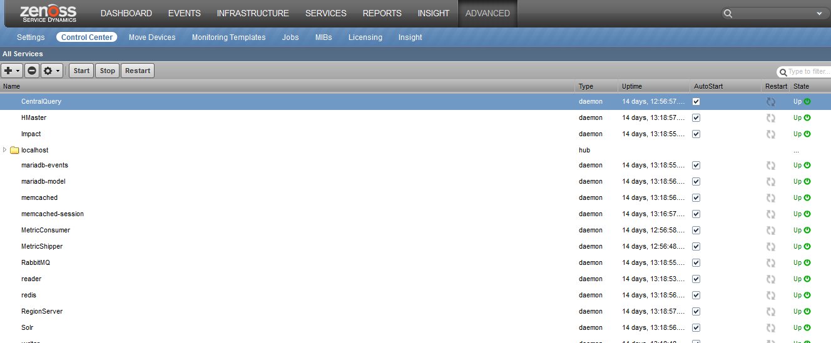Click the 'Type to filter' input field
Viewport: 831px width, 343px height.
coord(807,72)
